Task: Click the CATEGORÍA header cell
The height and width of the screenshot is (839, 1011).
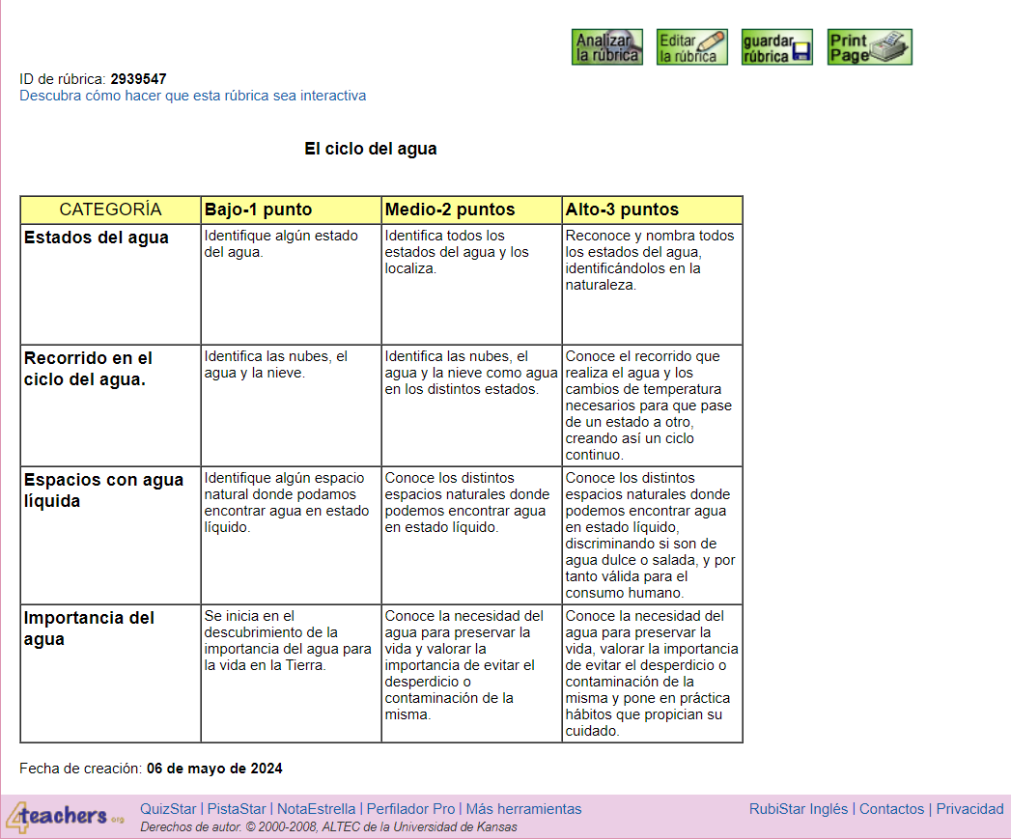Action: point(110,210)
